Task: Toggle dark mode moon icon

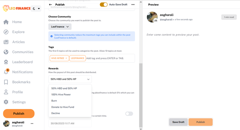Action: click(x=34, y=8)
